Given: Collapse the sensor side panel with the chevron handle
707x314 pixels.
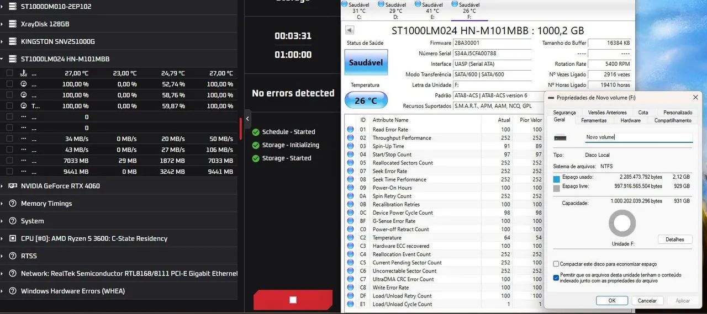Looking at the screenshot, I should pyautogui.click(x=248, y=119).
